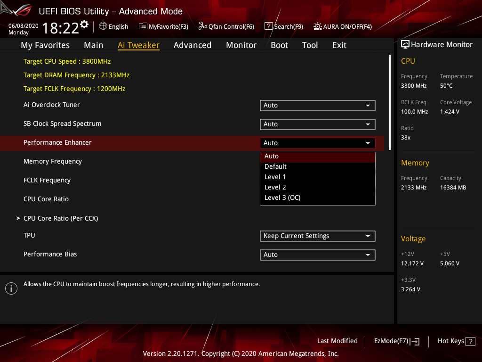
Task: Click the memory capacity 16384 MB value
Action: pos(453,188)
